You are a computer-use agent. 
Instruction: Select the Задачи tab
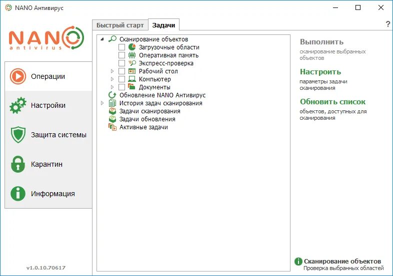pos(163,25)
